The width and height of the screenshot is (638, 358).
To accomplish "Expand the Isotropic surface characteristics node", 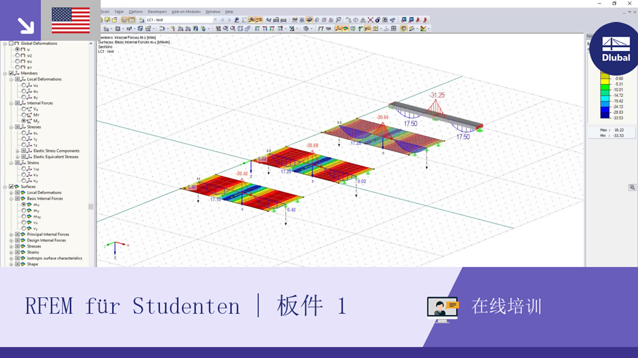I will [11, 258].
